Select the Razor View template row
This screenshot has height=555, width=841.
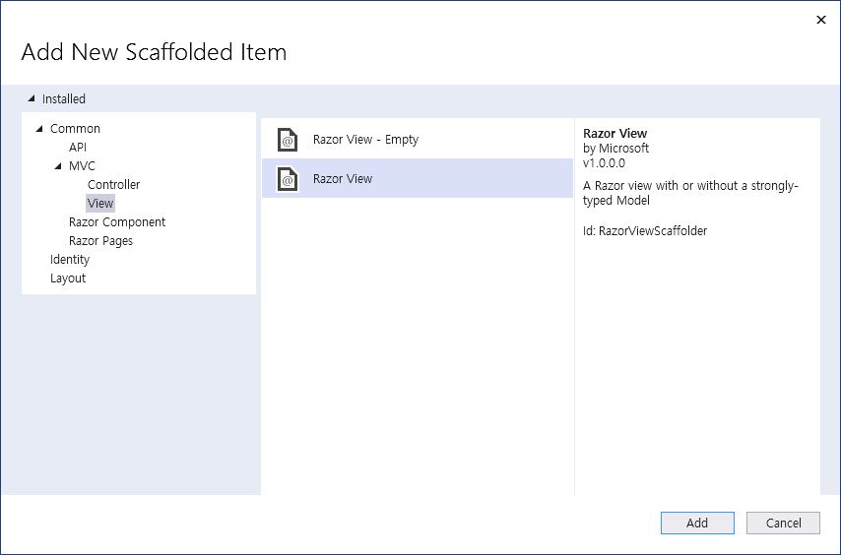click(x=418, y=179)
